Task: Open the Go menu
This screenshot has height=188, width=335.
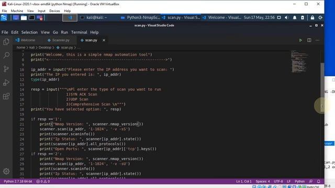Action: [55, 32]
